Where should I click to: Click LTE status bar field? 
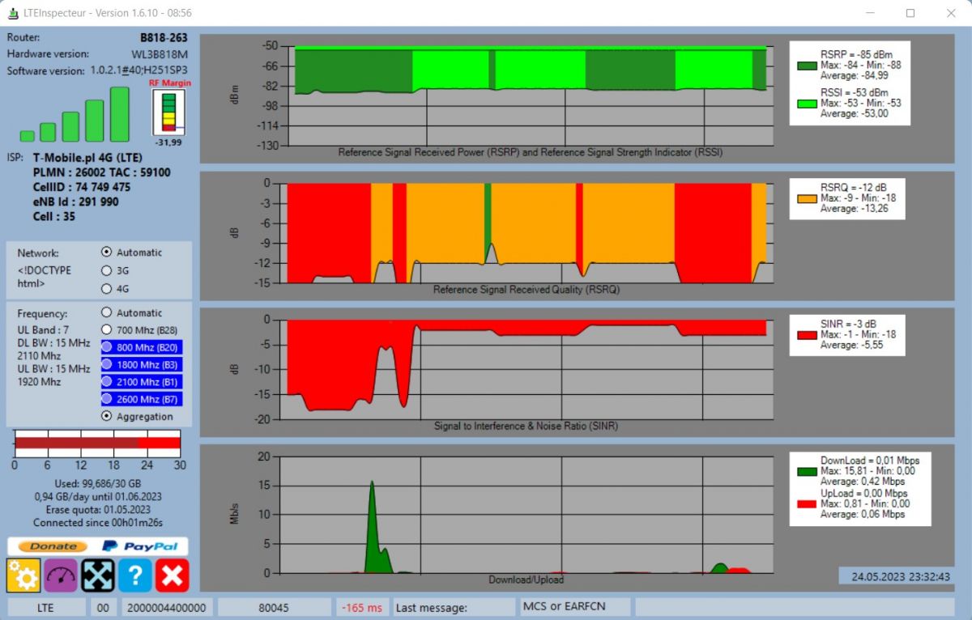point(46,607)
